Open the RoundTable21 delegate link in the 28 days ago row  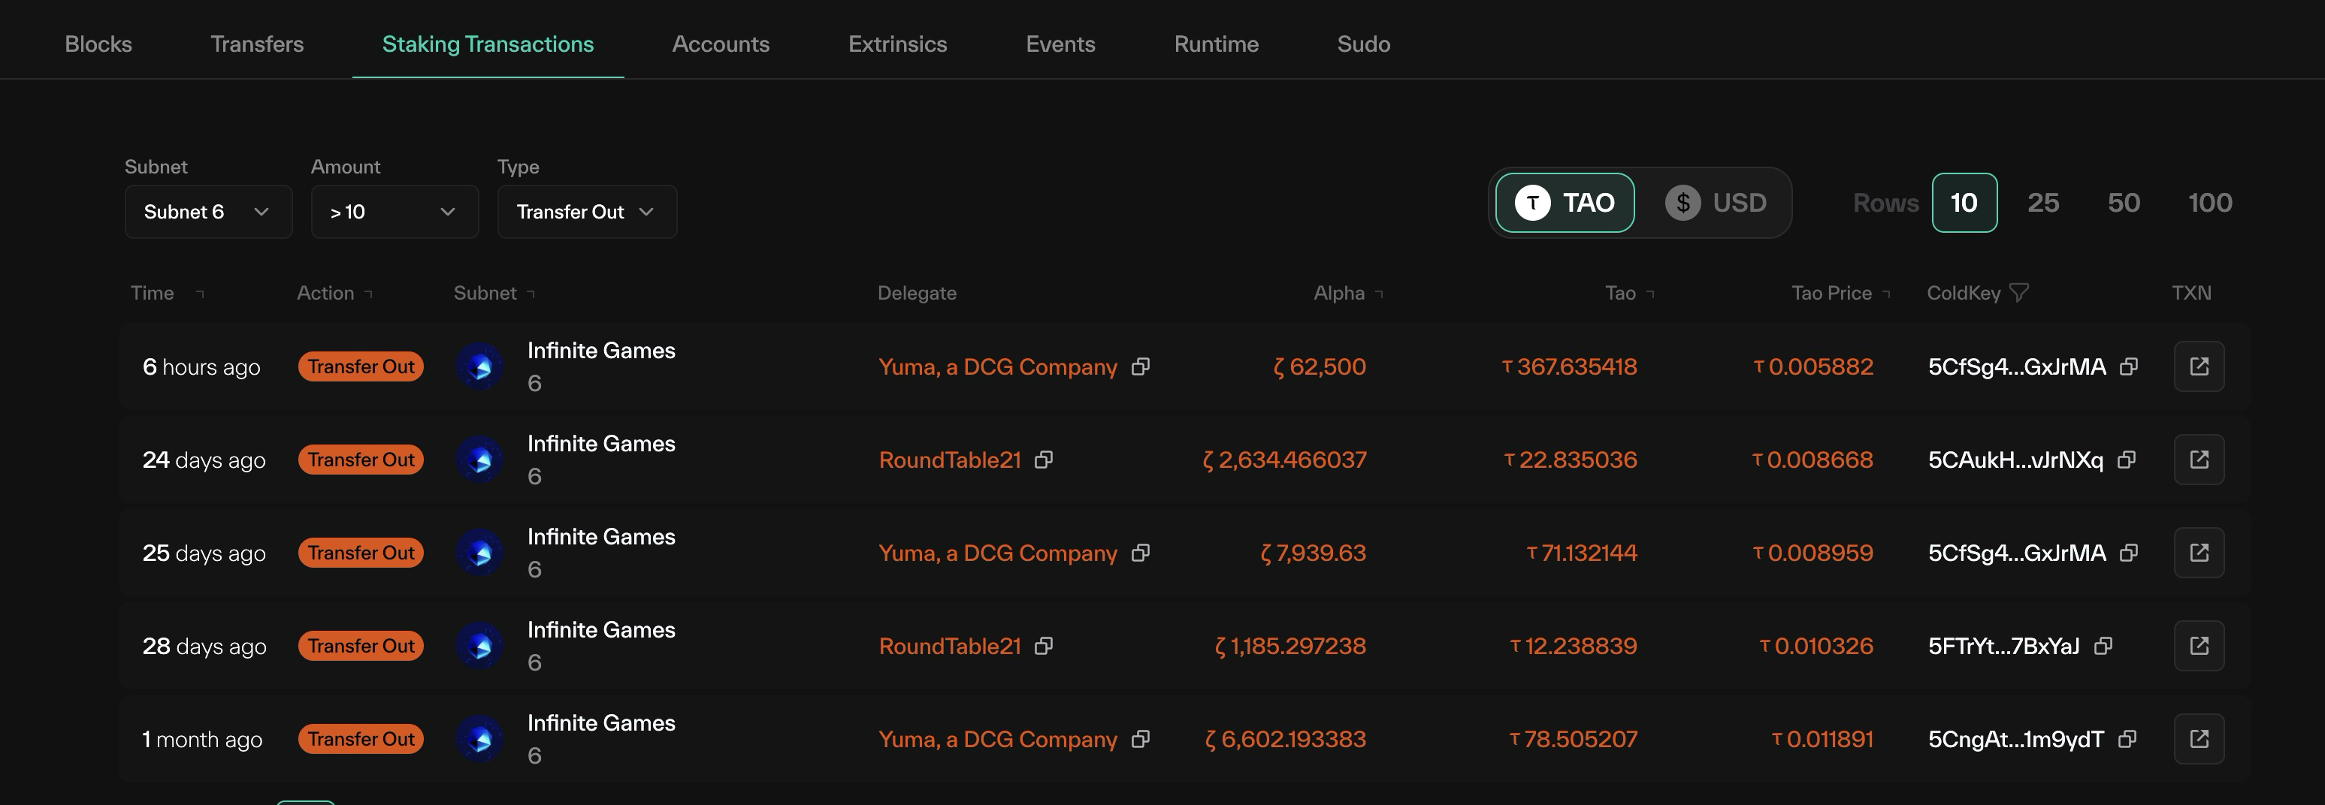[x=950, y=647]
